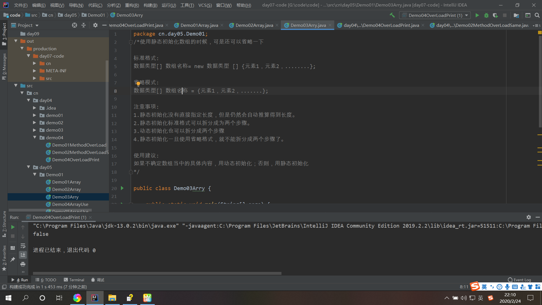Toggle Sogou English/Chinese mode indicator

coord(484,287)
